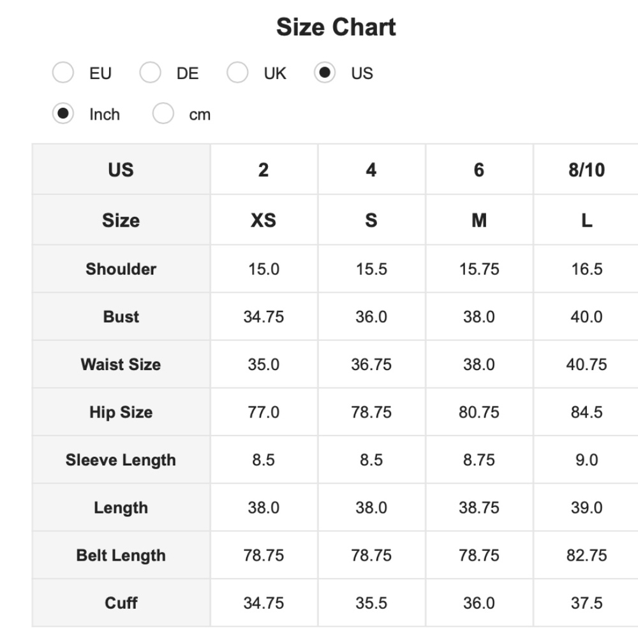The image size is (638, 638).
Task: Click the L size column header
Action: (586, 220)
